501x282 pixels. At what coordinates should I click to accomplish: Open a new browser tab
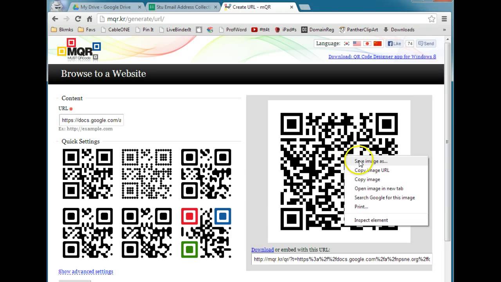pyautogui.click(x=305, y=7)
